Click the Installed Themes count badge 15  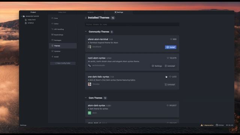pos(113,18)
